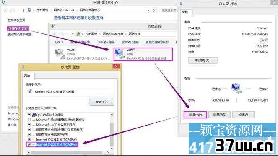This screenshot has width=278, height=156.
Task: Toggle Microsoft LLDP 协议驱动程序 checkbox
Action: pos(29,125)
